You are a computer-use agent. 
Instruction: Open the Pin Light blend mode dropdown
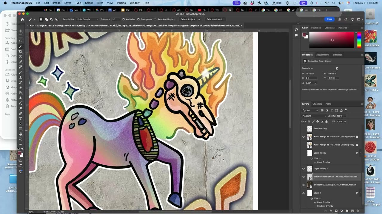click(314, 116)
